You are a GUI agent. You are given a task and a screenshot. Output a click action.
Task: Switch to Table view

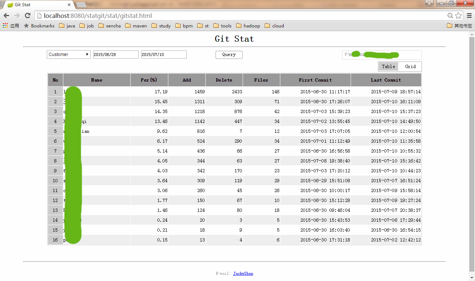(x=388, y=67)
